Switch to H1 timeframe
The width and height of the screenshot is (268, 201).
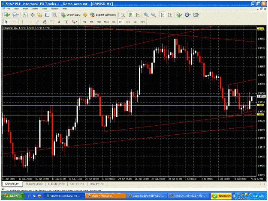click(114, 22)
